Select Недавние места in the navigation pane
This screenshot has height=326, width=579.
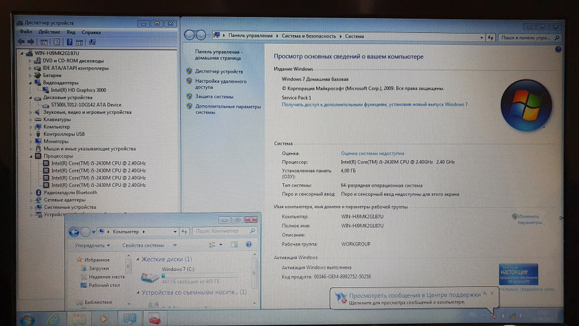tap(107, 277)
